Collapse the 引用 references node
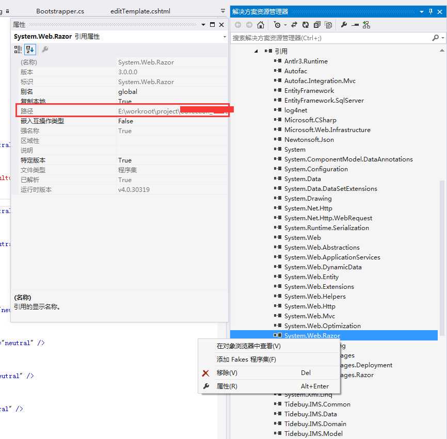This screenshot has width=447, height=439. pyautogui.click(x=256, y=51)
